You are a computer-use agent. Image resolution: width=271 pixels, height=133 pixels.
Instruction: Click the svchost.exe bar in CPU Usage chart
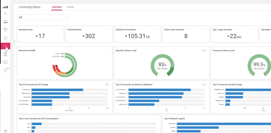57,90
